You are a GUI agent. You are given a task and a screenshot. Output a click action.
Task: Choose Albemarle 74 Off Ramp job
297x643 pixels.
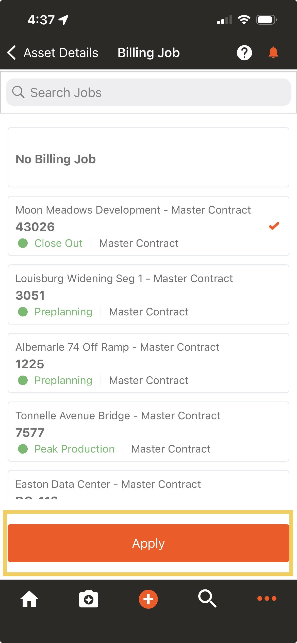[x=148, y=363]
